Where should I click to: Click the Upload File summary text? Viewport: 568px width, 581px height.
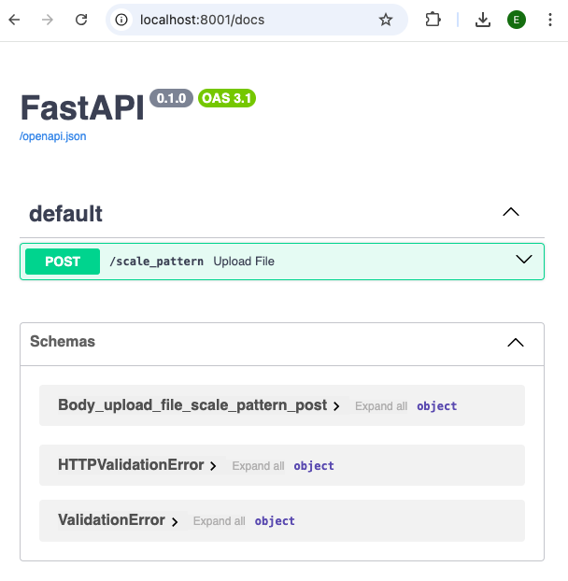click(x=244, y=262)
